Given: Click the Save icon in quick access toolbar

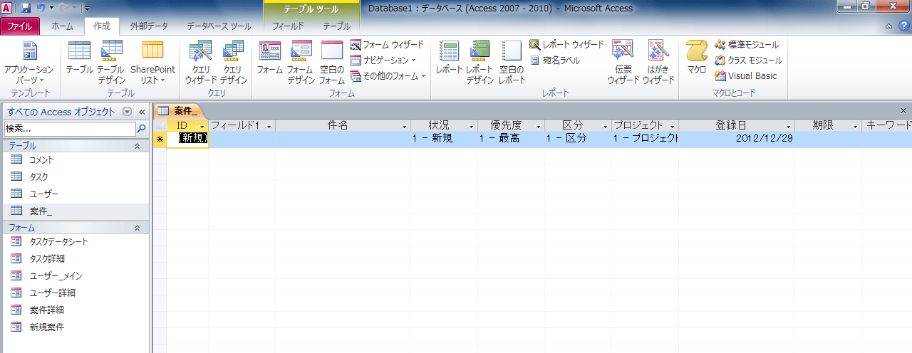Looking at the screenshot, I should tap(25, 7).
